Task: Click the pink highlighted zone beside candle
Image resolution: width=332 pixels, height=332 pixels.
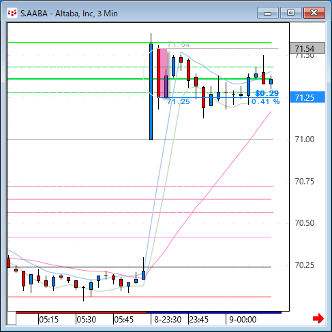Action: [x=164, y=73]
